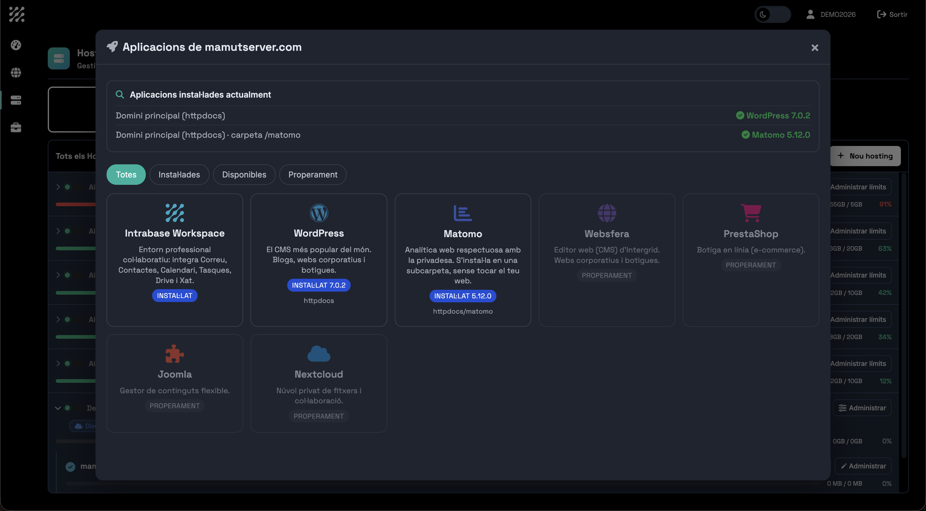The height and width of the screenshot is (511, 926).
Task: Click the Nou hosting button
Action: (x=865, y=156)
